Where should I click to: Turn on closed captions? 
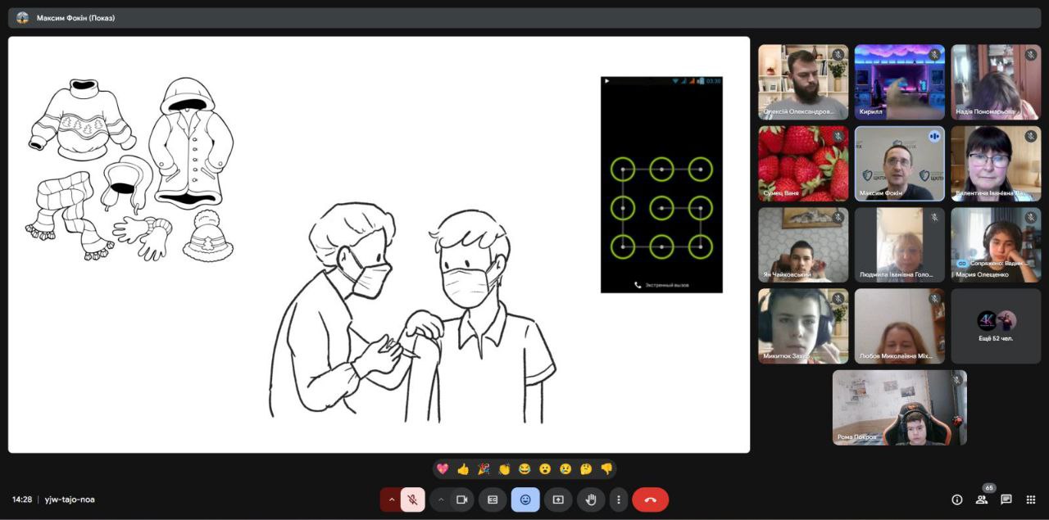click(493, 500)
